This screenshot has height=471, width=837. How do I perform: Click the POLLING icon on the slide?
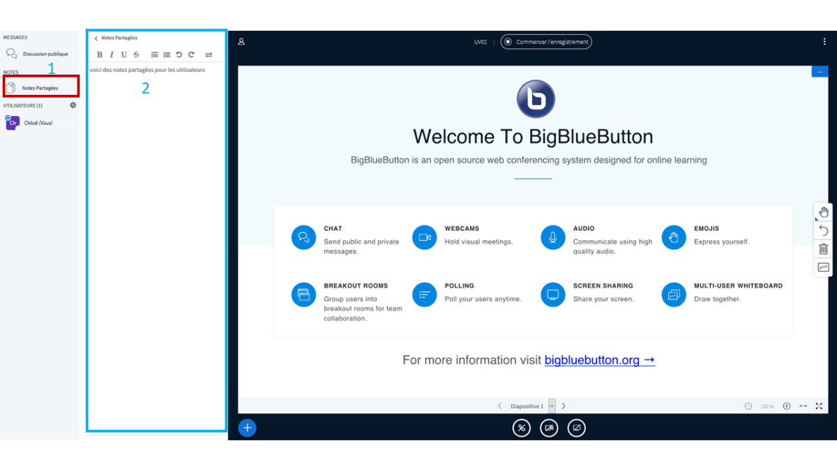click(424, 294)
